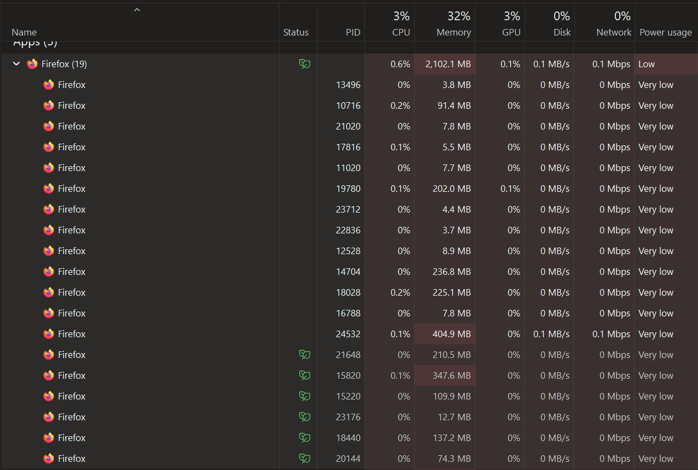Click the Firefox icon for PID 24532
The width and height of the screenshot is (698, 470).
(x=49, y=334)
